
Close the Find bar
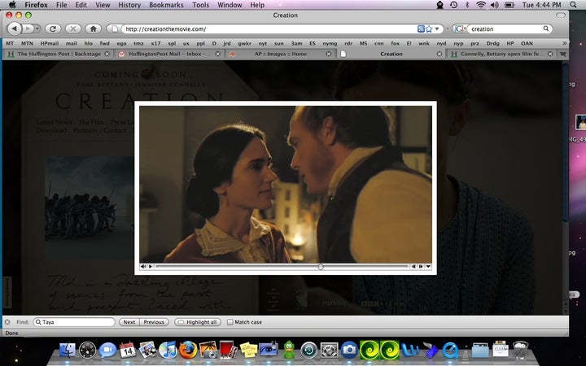(x=7, y=322)
